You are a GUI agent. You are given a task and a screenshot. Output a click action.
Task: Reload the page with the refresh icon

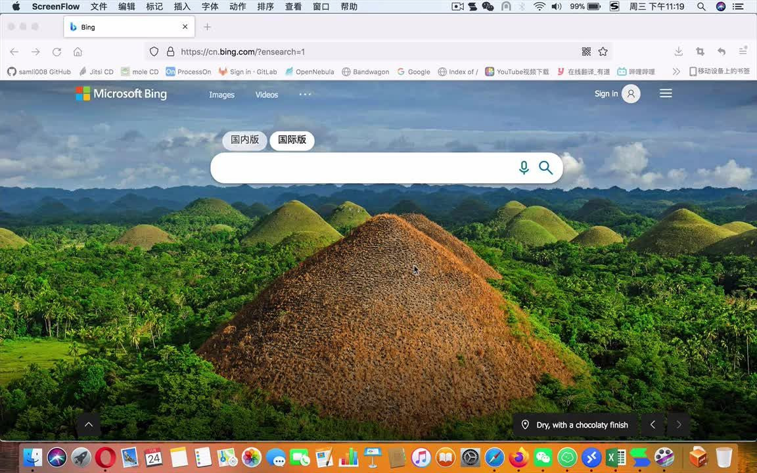click(57, 52)
